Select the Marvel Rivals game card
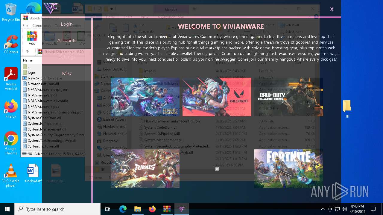The width and height of the screenshot is (383, 215). (145, 168)
